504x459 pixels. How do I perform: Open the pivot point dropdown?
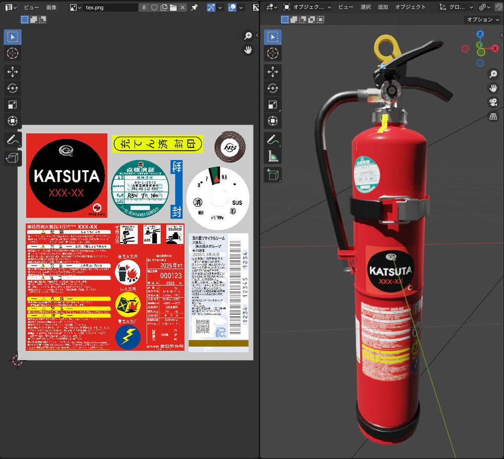tap(485, 8)
